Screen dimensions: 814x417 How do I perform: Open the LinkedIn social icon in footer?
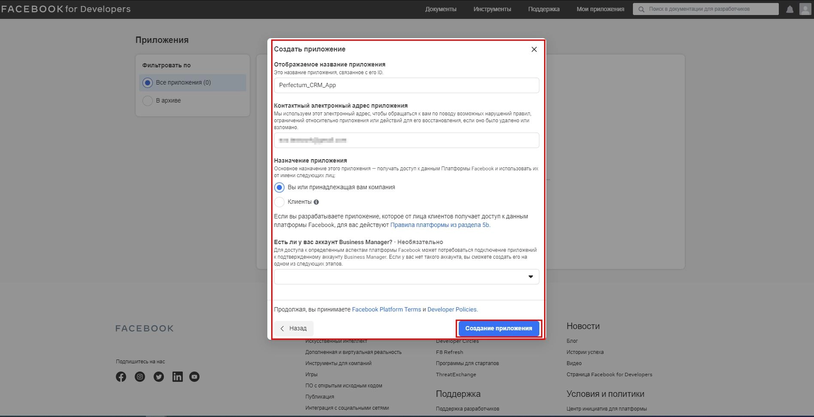click(x=177, y=377)
